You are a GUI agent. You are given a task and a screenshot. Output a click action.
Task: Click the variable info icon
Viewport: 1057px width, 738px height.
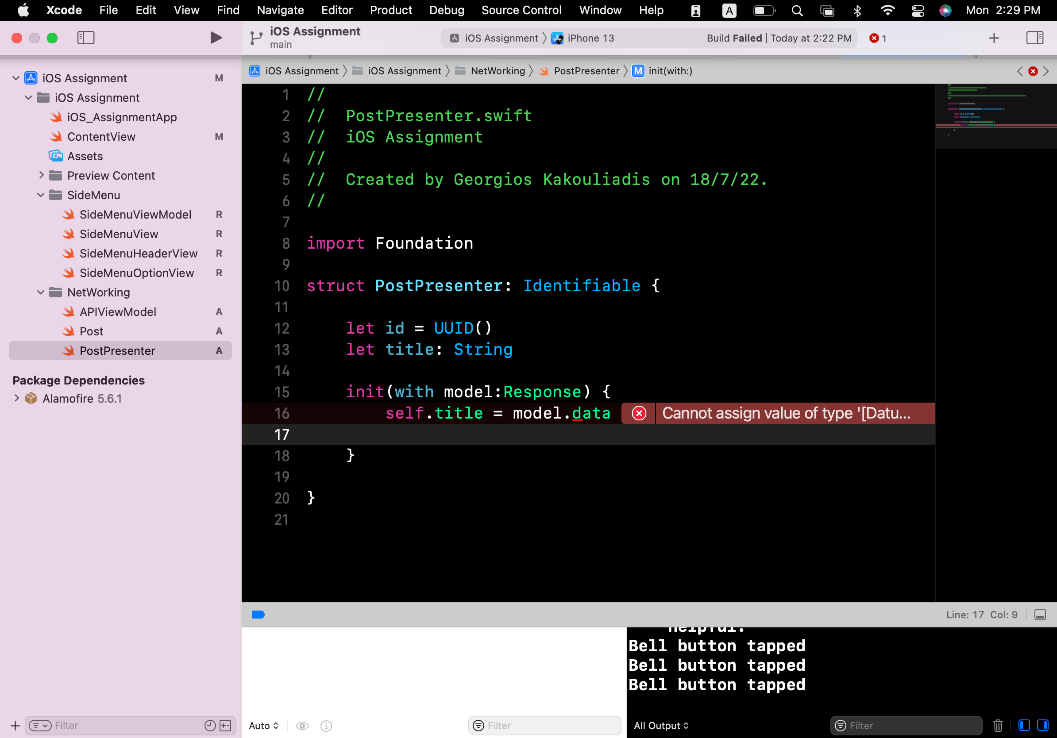(326, 726)
